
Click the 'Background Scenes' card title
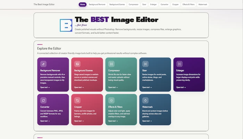click(83, 70)
